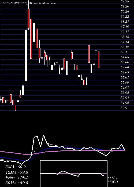Select the 72.28 price axis label
The width and height of the screenshot is (134, 187).
click(125, 1)
